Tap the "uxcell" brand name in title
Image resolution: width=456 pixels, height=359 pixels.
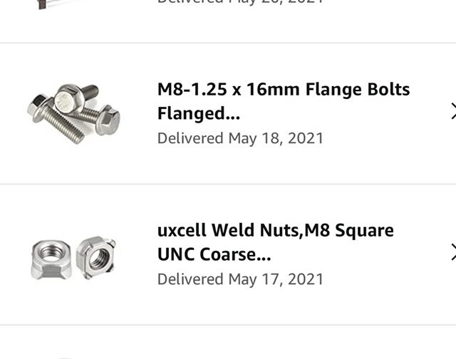pyautogui.click(x=182, y=231)
